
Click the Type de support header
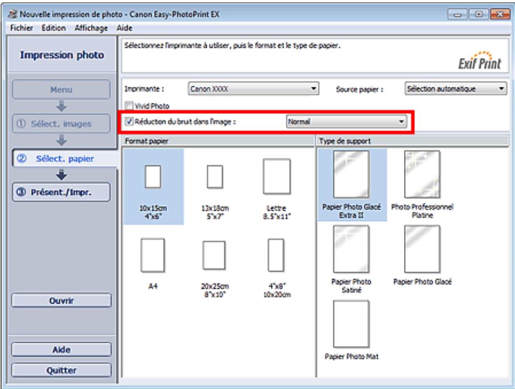(413, 141)
